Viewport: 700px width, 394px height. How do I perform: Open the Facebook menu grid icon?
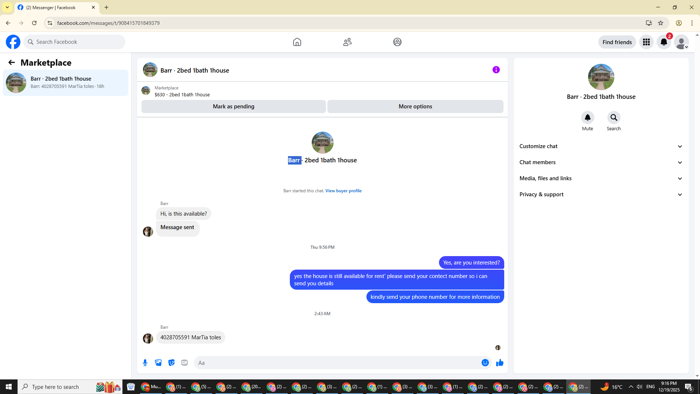[646, 42]
